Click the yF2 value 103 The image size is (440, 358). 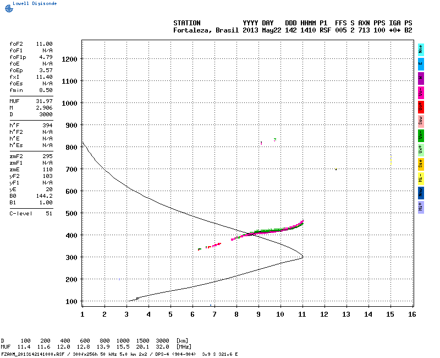tap(47, 176)
